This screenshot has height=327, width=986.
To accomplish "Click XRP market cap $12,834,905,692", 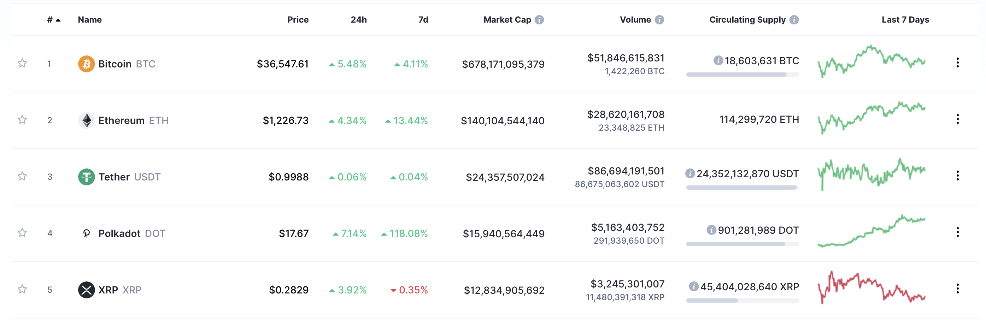I will click(504, 290).
